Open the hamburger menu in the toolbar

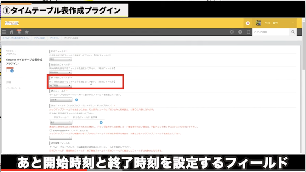(x=5, y=32)
